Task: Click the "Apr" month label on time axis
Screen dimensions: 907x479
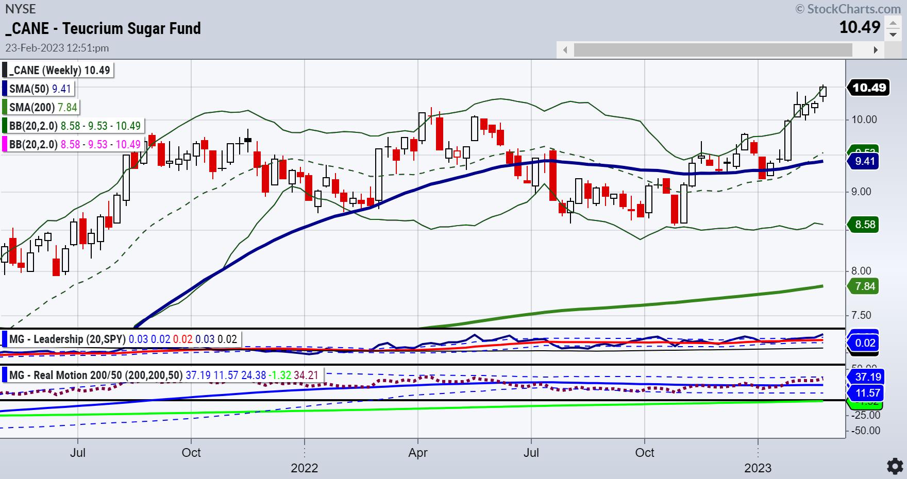Action: (418, 453)
